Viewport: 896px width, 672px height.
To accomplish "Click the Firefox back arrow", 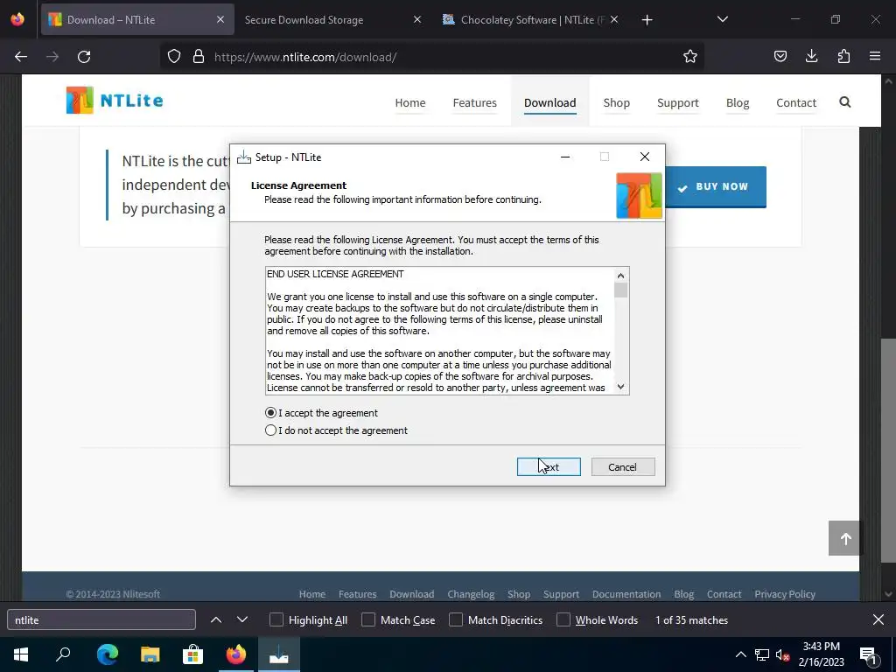I will 21,57.
